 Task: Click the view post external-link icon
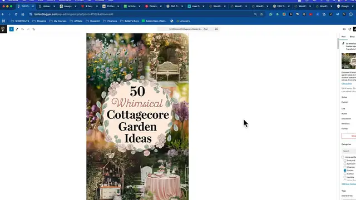coord(350,29)
